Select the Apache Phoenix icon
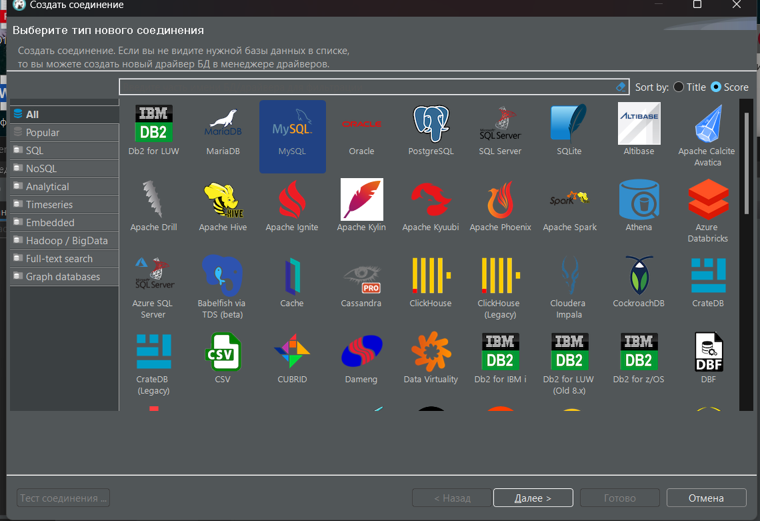This screenshot has height=521, width=760. click(x=500, y=199)
